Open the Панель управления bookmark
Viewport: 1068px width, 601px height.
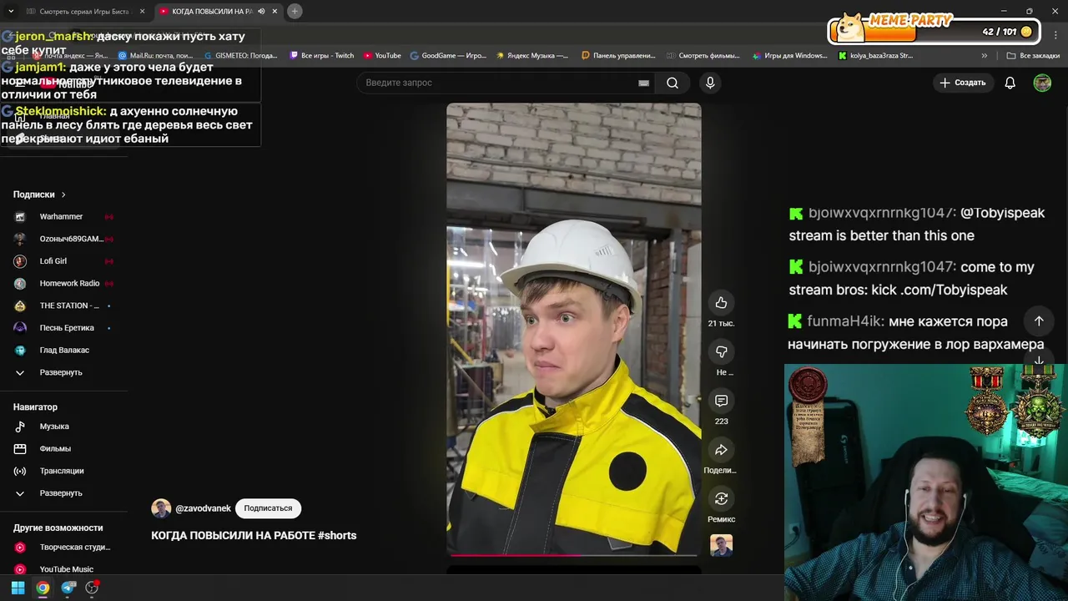coord(618,56)
